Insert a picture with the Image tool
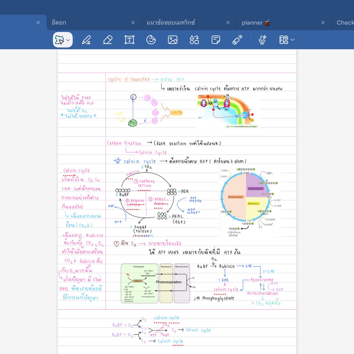The width and height of the screenshot is (354, 354). (173, 40)
